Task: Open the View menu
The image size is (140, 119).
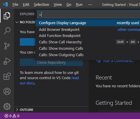Action: tap(58, 5)
